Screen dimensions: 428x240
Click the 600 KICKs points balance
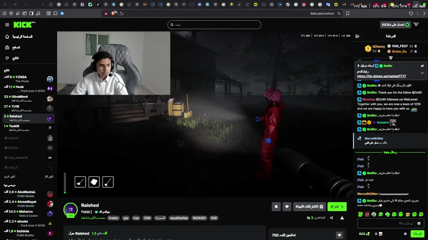364,234
